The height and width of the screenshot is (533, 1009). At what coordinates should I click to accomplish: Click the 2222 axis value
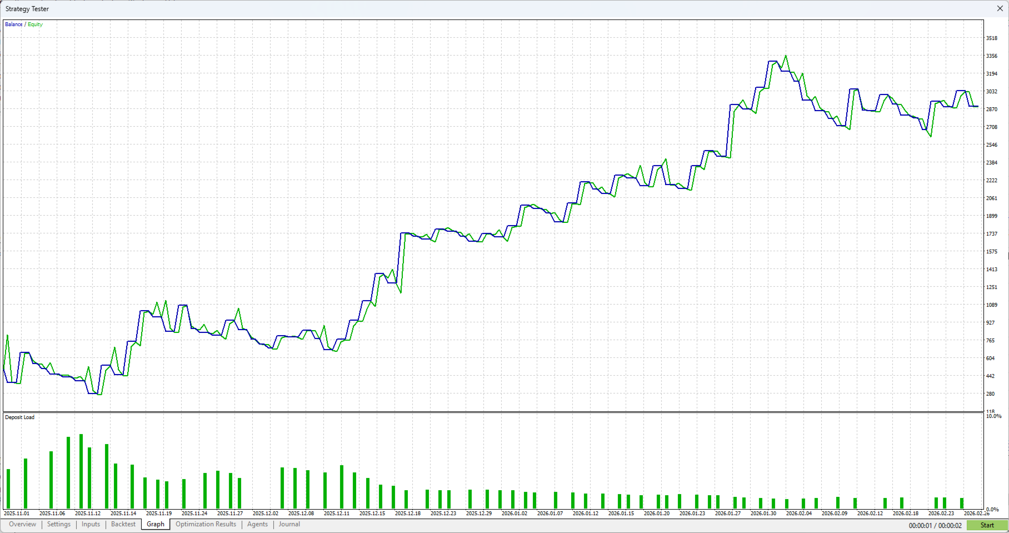point(992,181)
